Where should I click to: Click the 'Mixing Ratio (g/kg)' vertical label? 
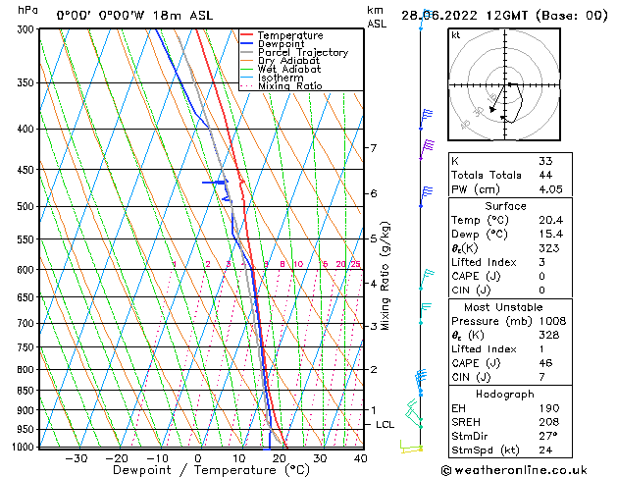(385, 276)
